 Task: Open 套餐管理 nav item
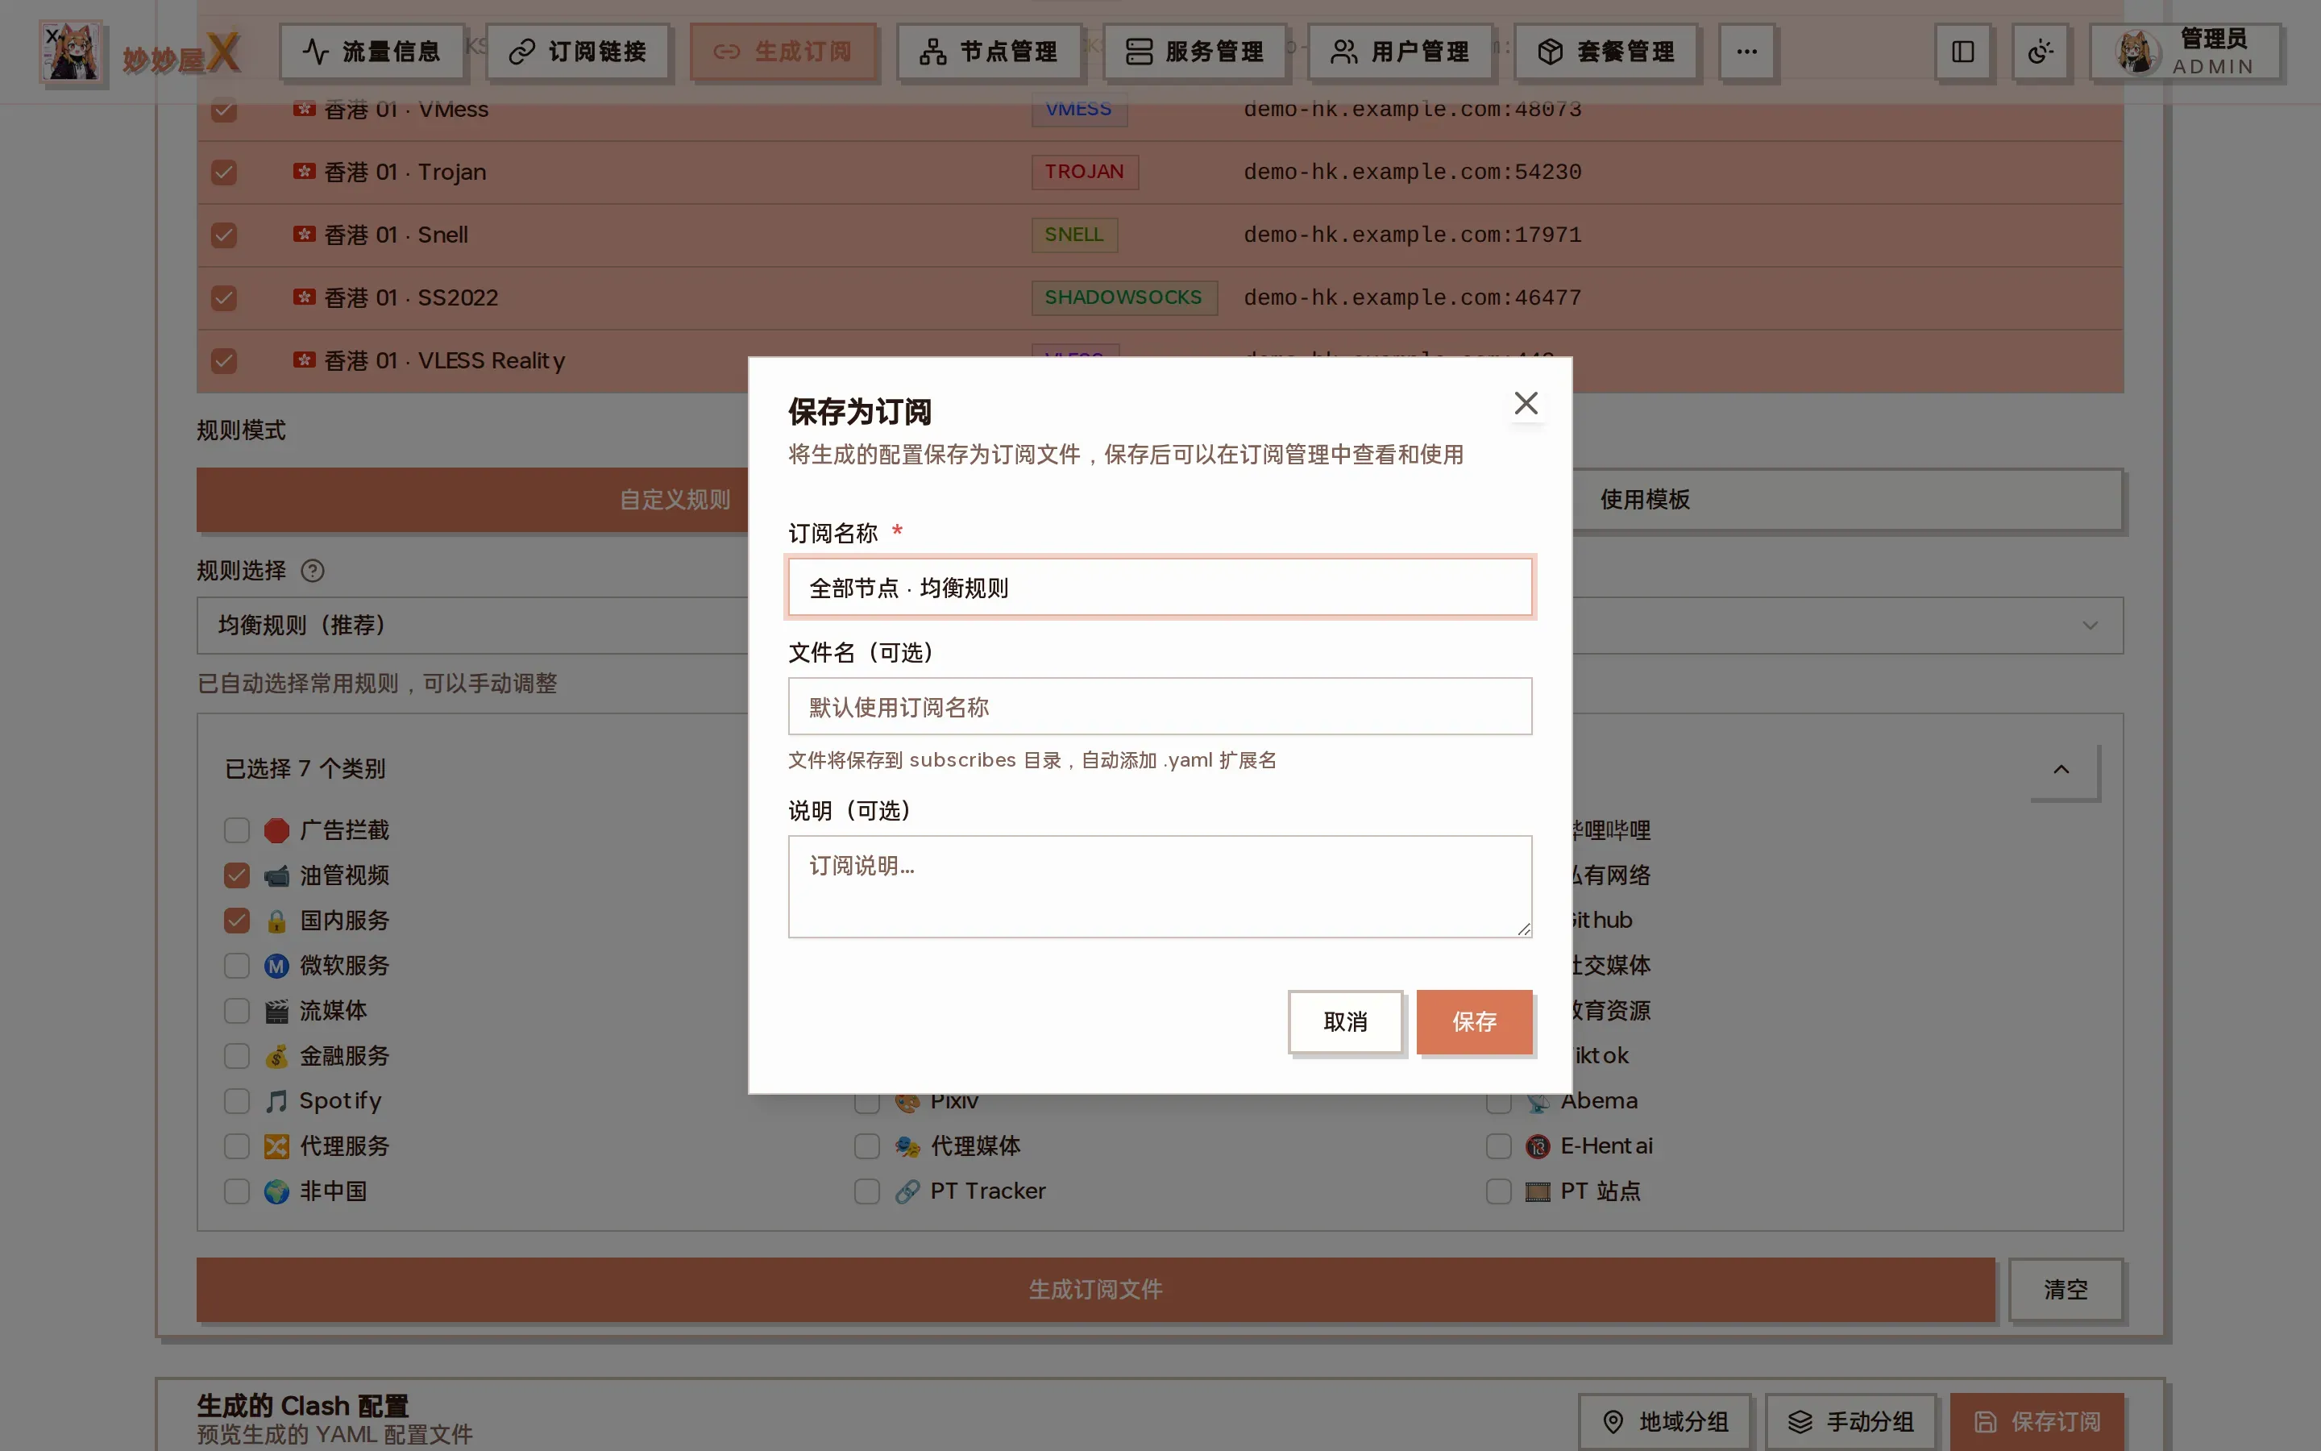[1605, 52]
